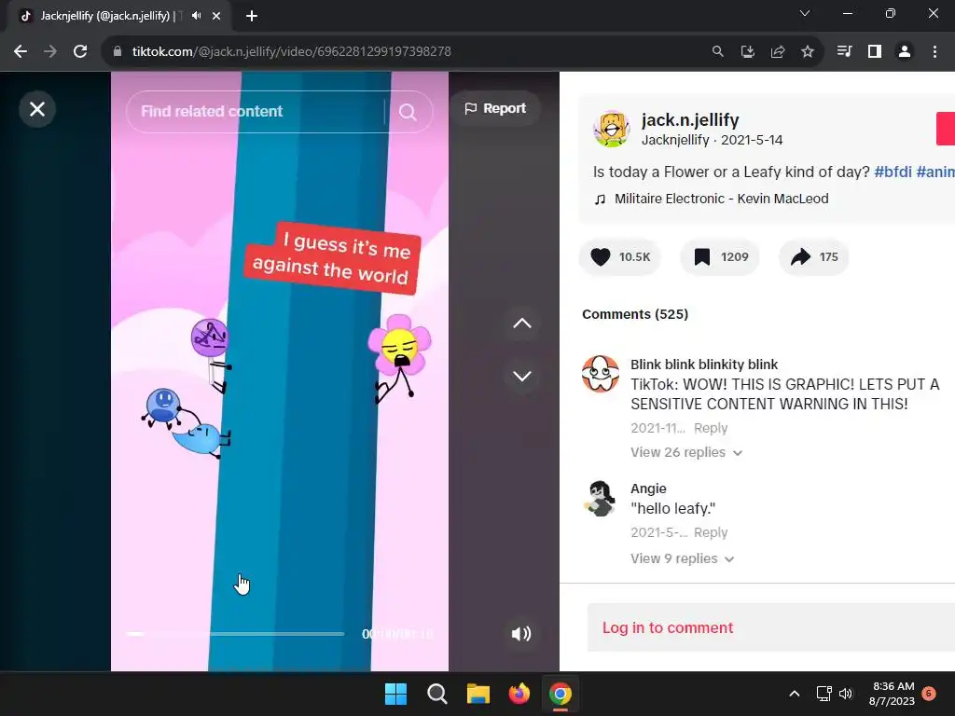This screenshot has height=716, width=955.
Task: Reload the TikTok page
Action: (x=80, y=52)
